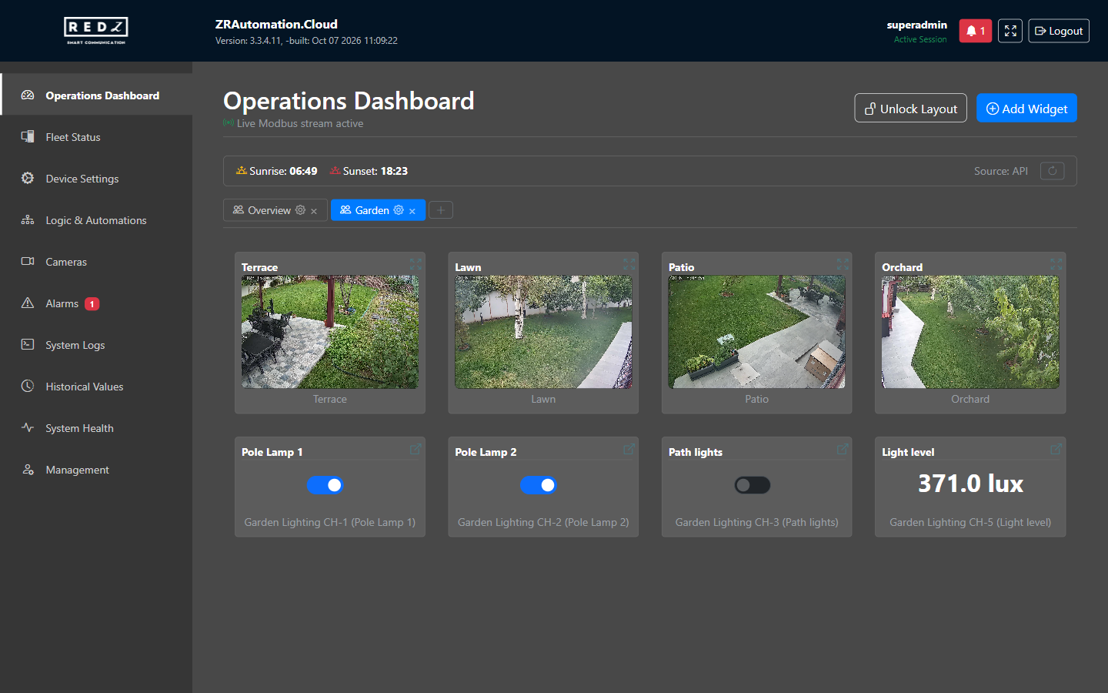Open the Patio camera feed thumbnail
The height and width of the screenshot is (693, 1108).
tap(757, 332)
